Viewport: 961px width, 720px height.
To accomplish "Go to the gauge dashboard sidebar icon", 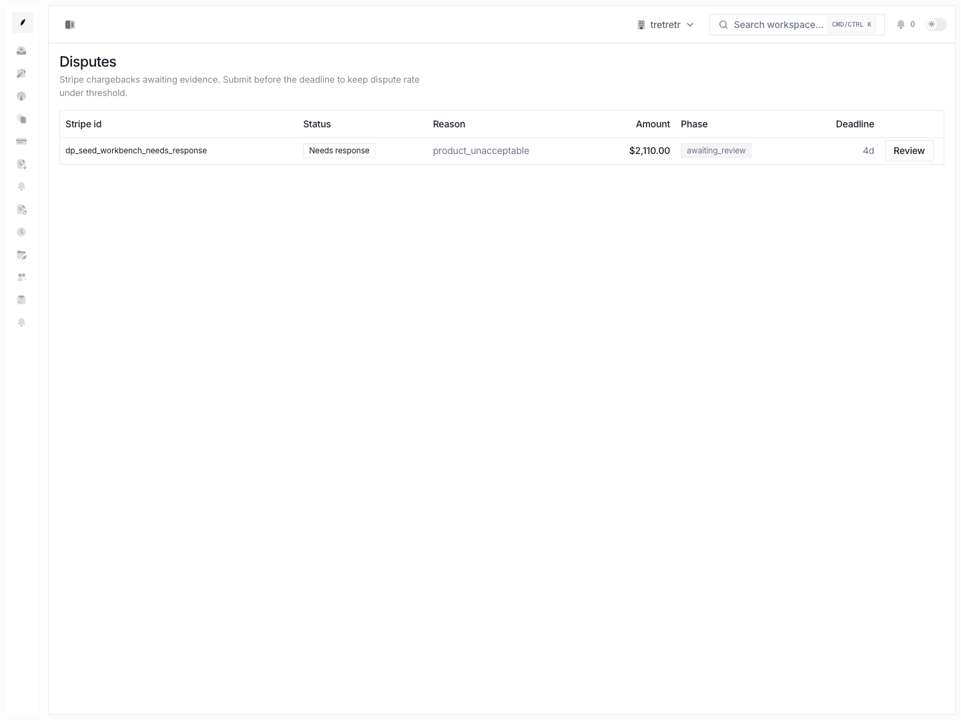I will [x=21, y=96].
